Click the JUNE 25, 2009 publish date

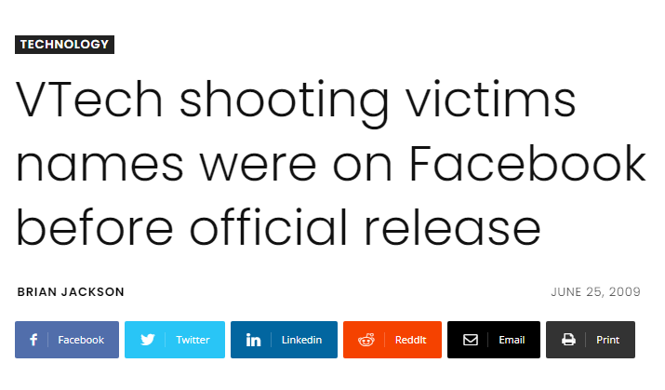(x=595, y=292)
